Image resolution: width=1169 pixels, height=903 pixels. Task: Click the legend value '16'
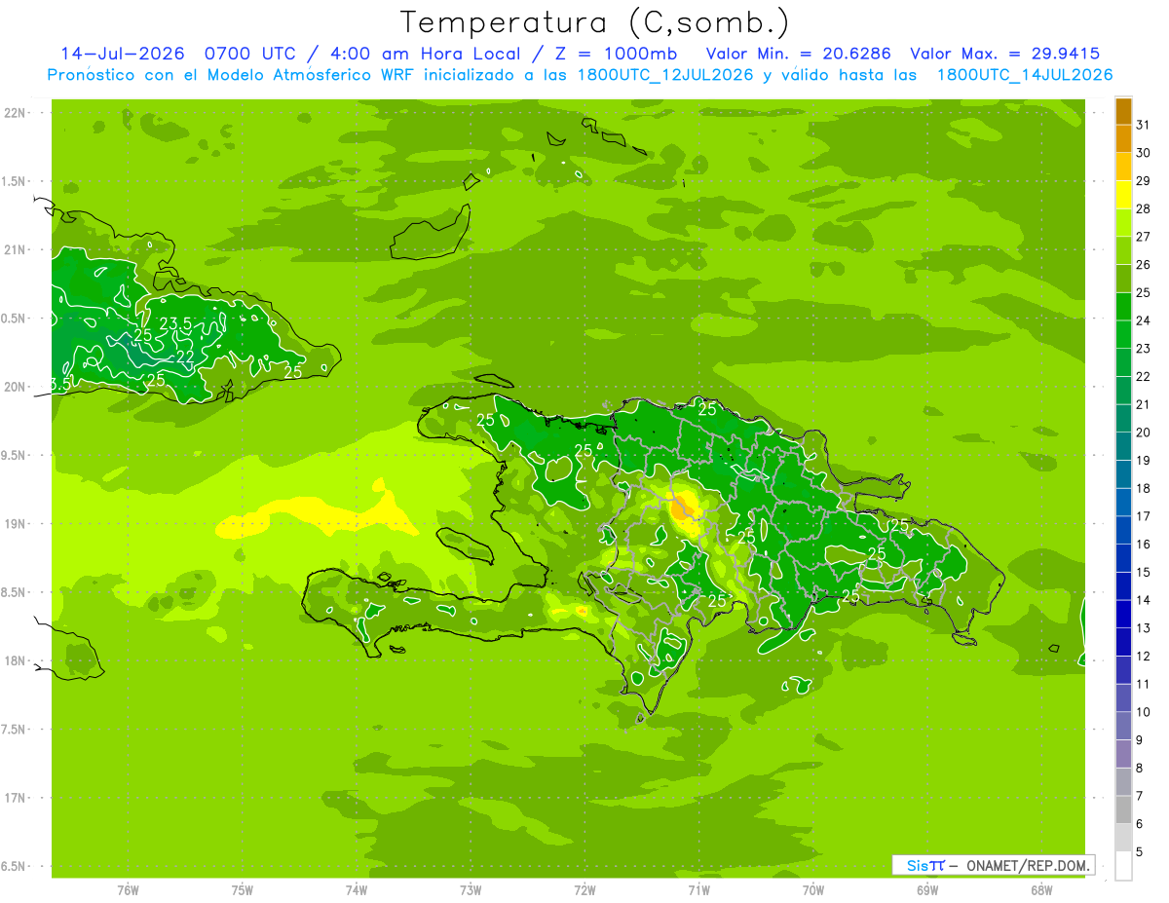[1143, 545]
